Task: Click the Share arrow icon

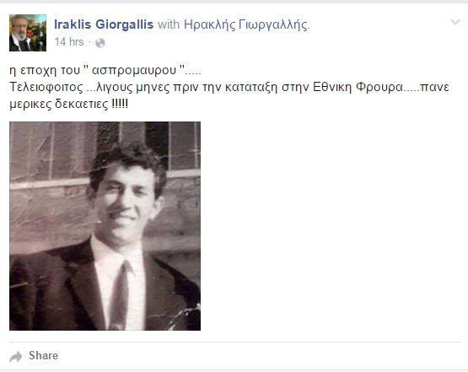Action: [x=16, y=357]
